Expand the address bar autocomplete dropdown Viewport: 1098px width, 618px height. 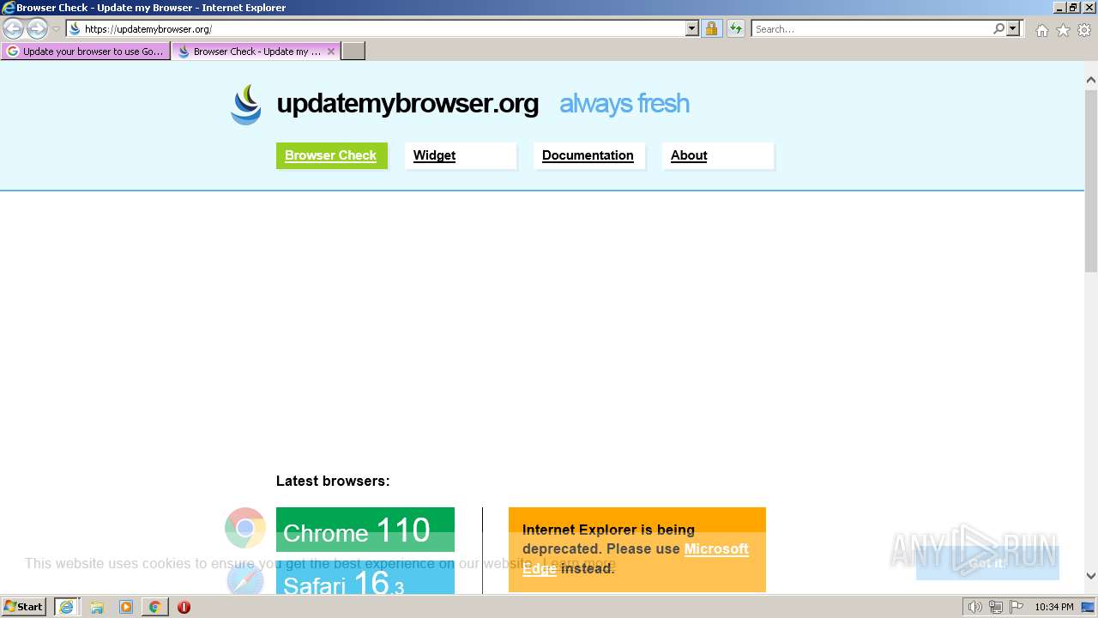click(692, 29)
